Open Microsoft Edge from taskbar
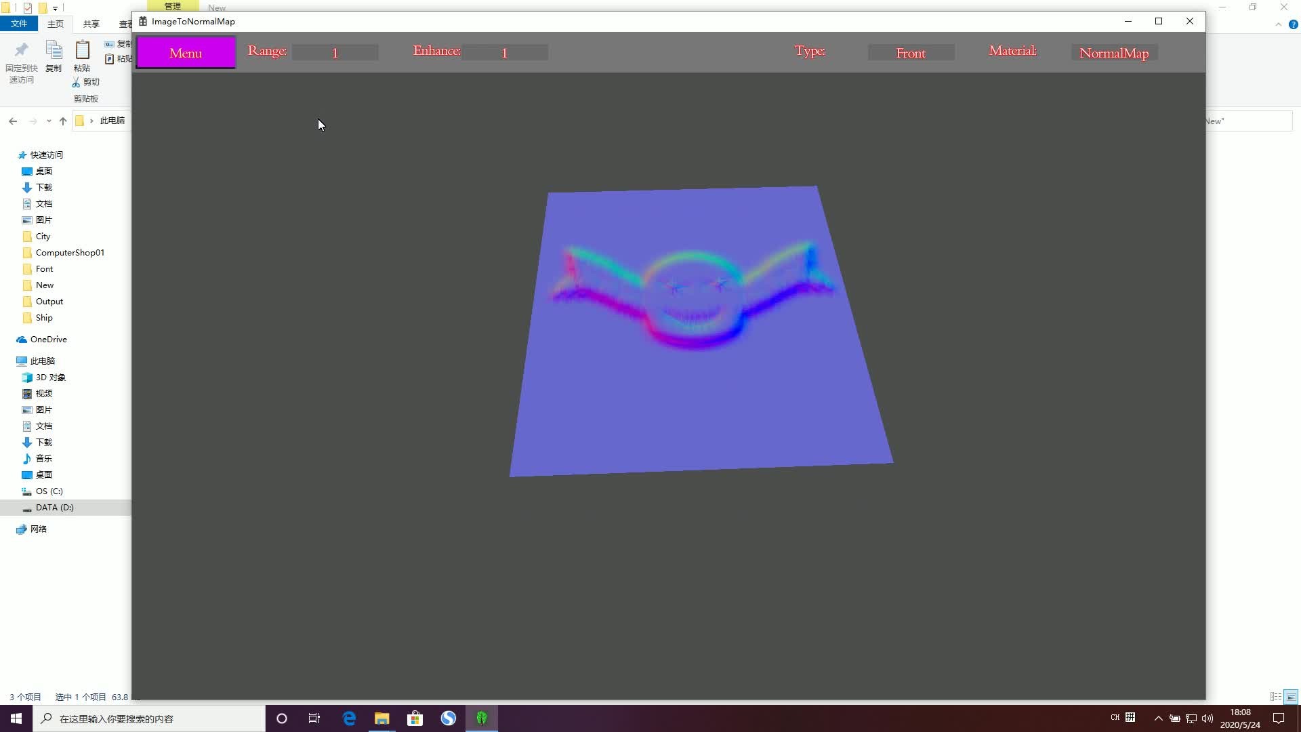This screenshot has width=1301, height=732. (349, 718)
